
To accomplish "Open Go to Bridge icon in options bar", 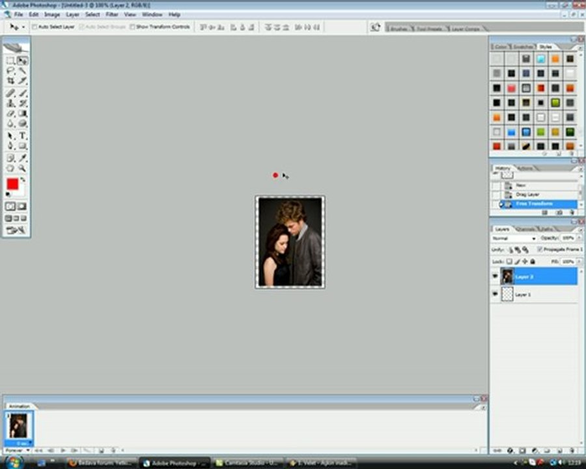I will 375,27.
